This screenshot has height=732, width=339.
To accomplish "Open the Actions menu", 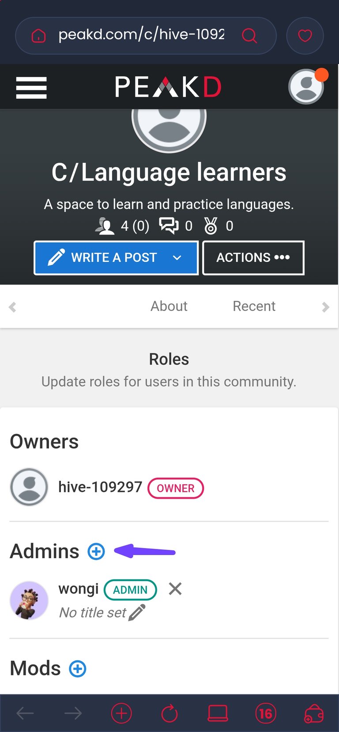I will 253,258.
